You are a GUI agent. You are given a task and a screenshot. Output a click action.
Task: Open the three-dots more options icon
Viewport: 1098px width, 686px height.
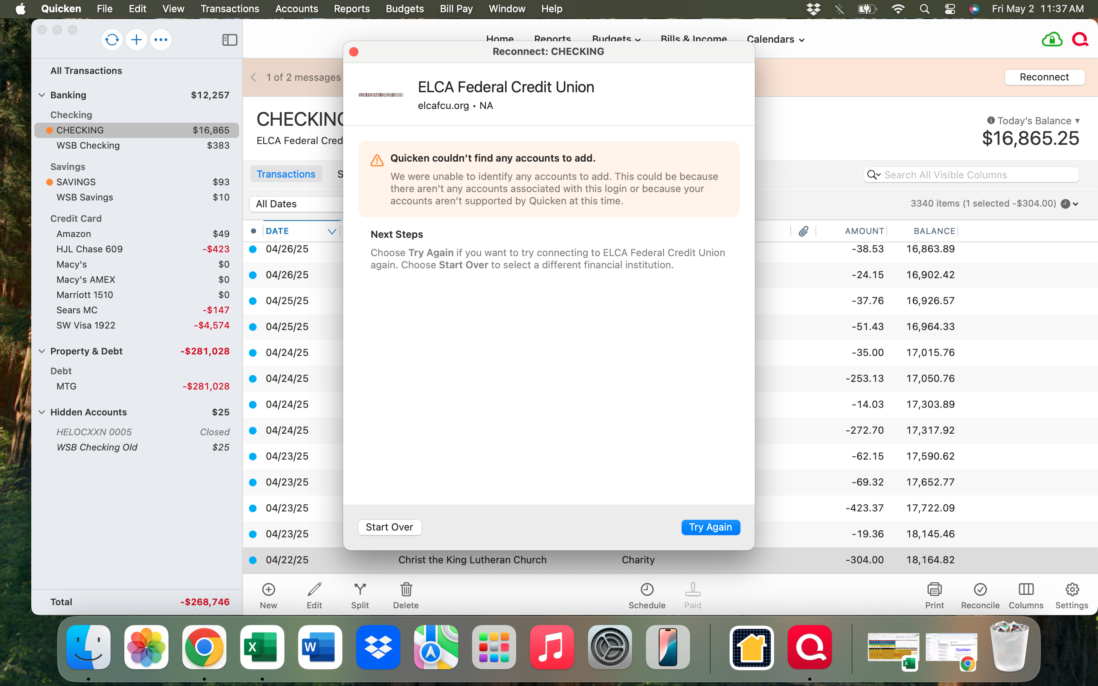[161, 40]
